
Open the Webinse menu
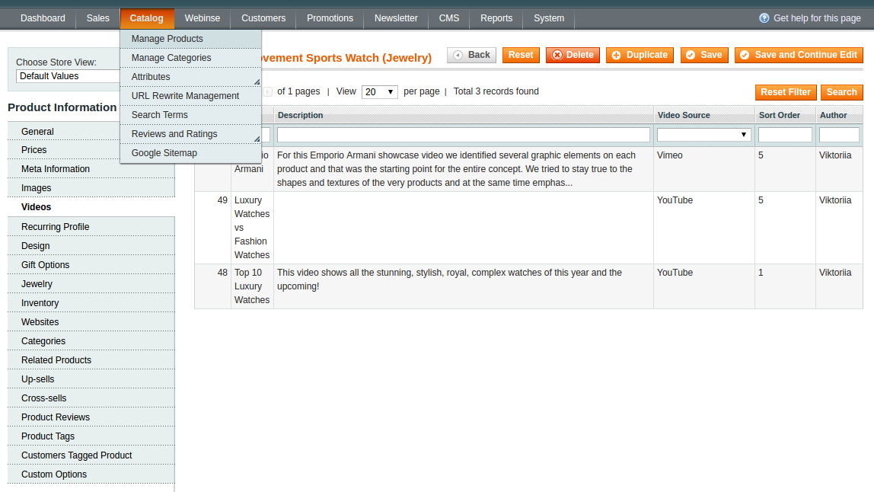tap(203, 18)
